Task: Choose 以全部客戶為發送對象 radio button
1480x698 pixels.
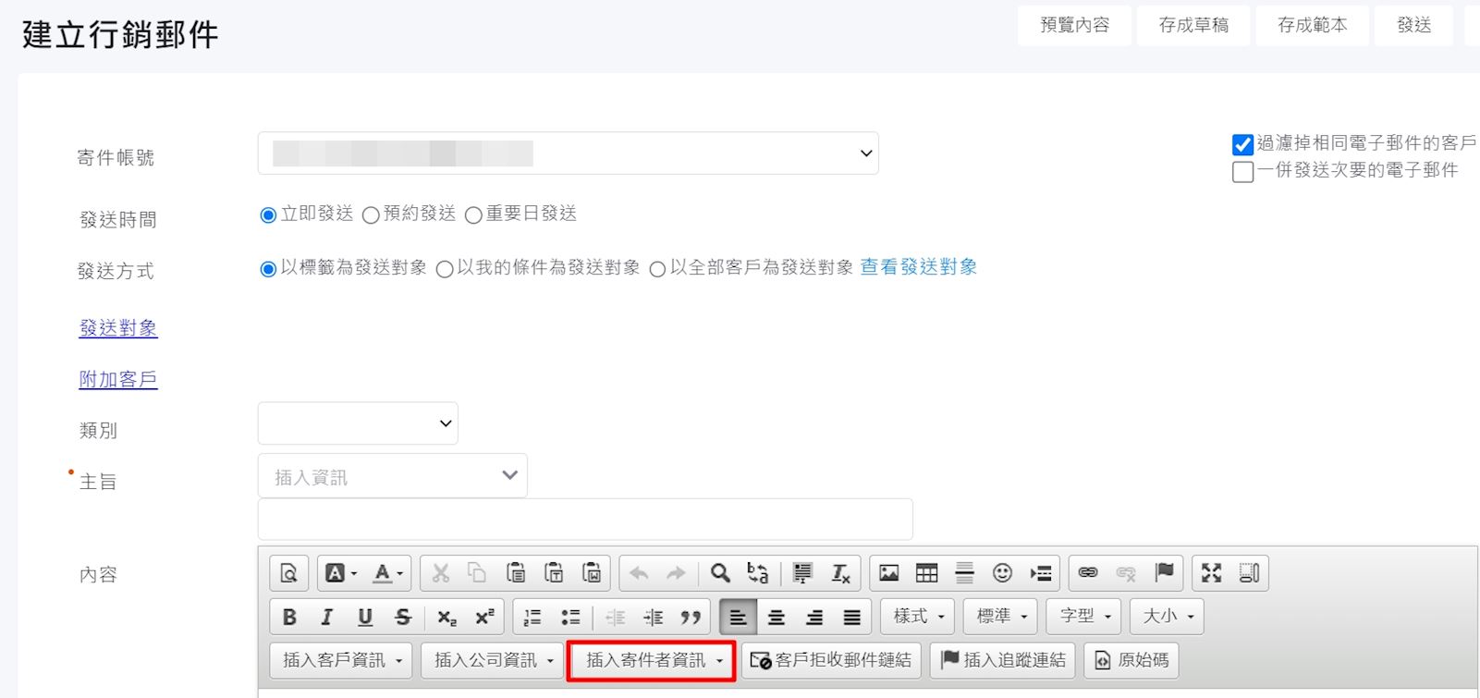Action: coord(657,269)
